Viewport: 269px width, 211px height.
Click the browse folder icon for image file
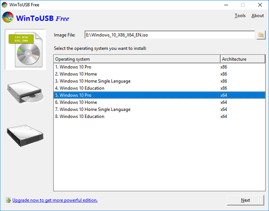pos(261,35)
